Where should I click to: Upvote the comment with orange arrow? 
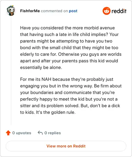click(x=8, y=133)
